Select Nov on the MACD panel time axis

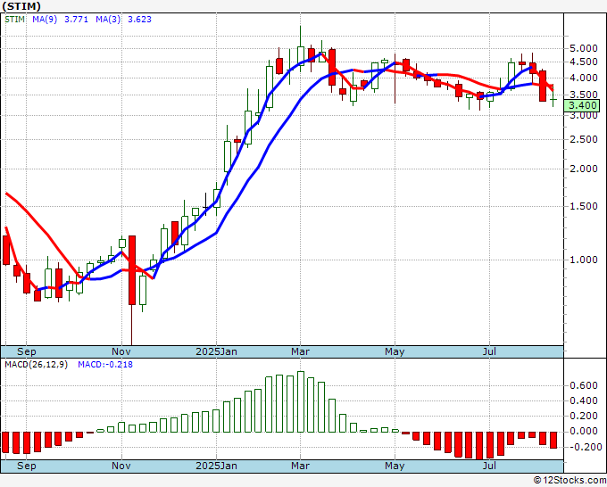[121, 466]
